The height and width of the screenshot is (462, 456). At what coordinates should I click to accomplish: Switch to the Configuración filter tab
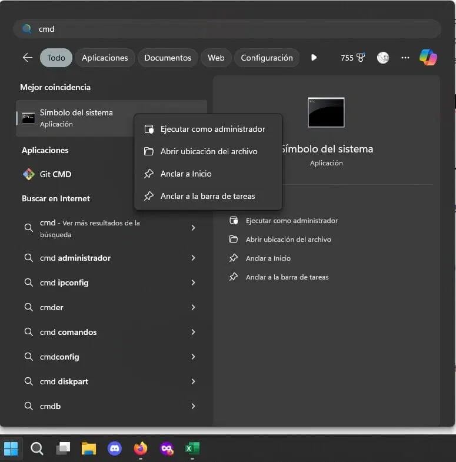tap(267, 58)
